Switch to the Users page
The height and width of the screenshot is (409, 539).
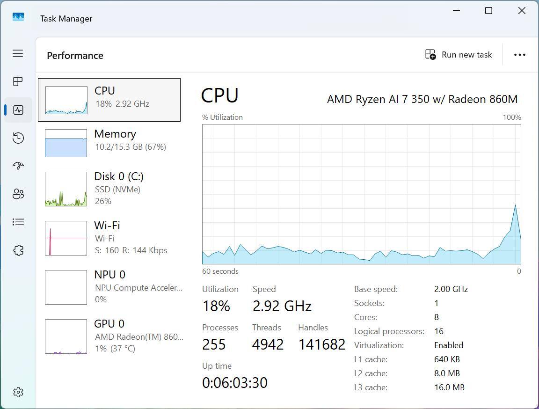pos(18,194)
